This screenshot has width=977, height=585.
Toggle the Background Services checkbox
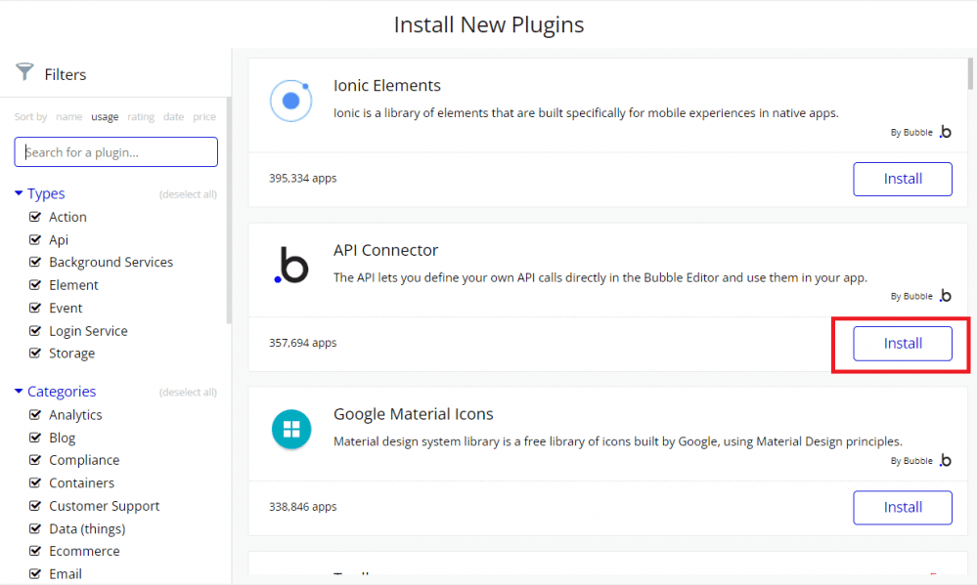click(35, 262)
